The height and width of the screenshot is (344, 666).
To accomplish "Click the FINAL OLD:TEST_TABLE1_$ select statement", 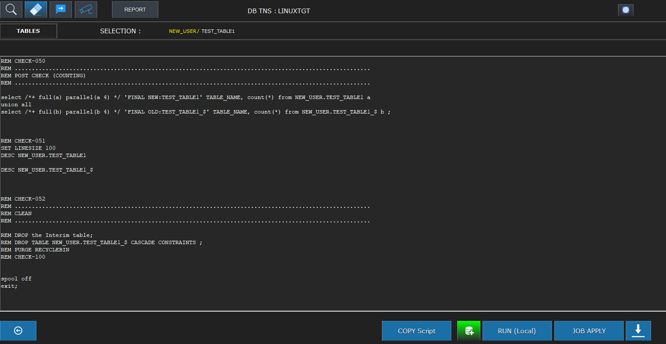I will point(196,112).
